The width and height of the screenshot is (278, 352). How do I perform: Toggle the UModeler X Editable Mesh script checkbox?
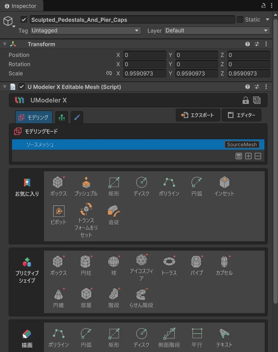(x=22, y=87)
